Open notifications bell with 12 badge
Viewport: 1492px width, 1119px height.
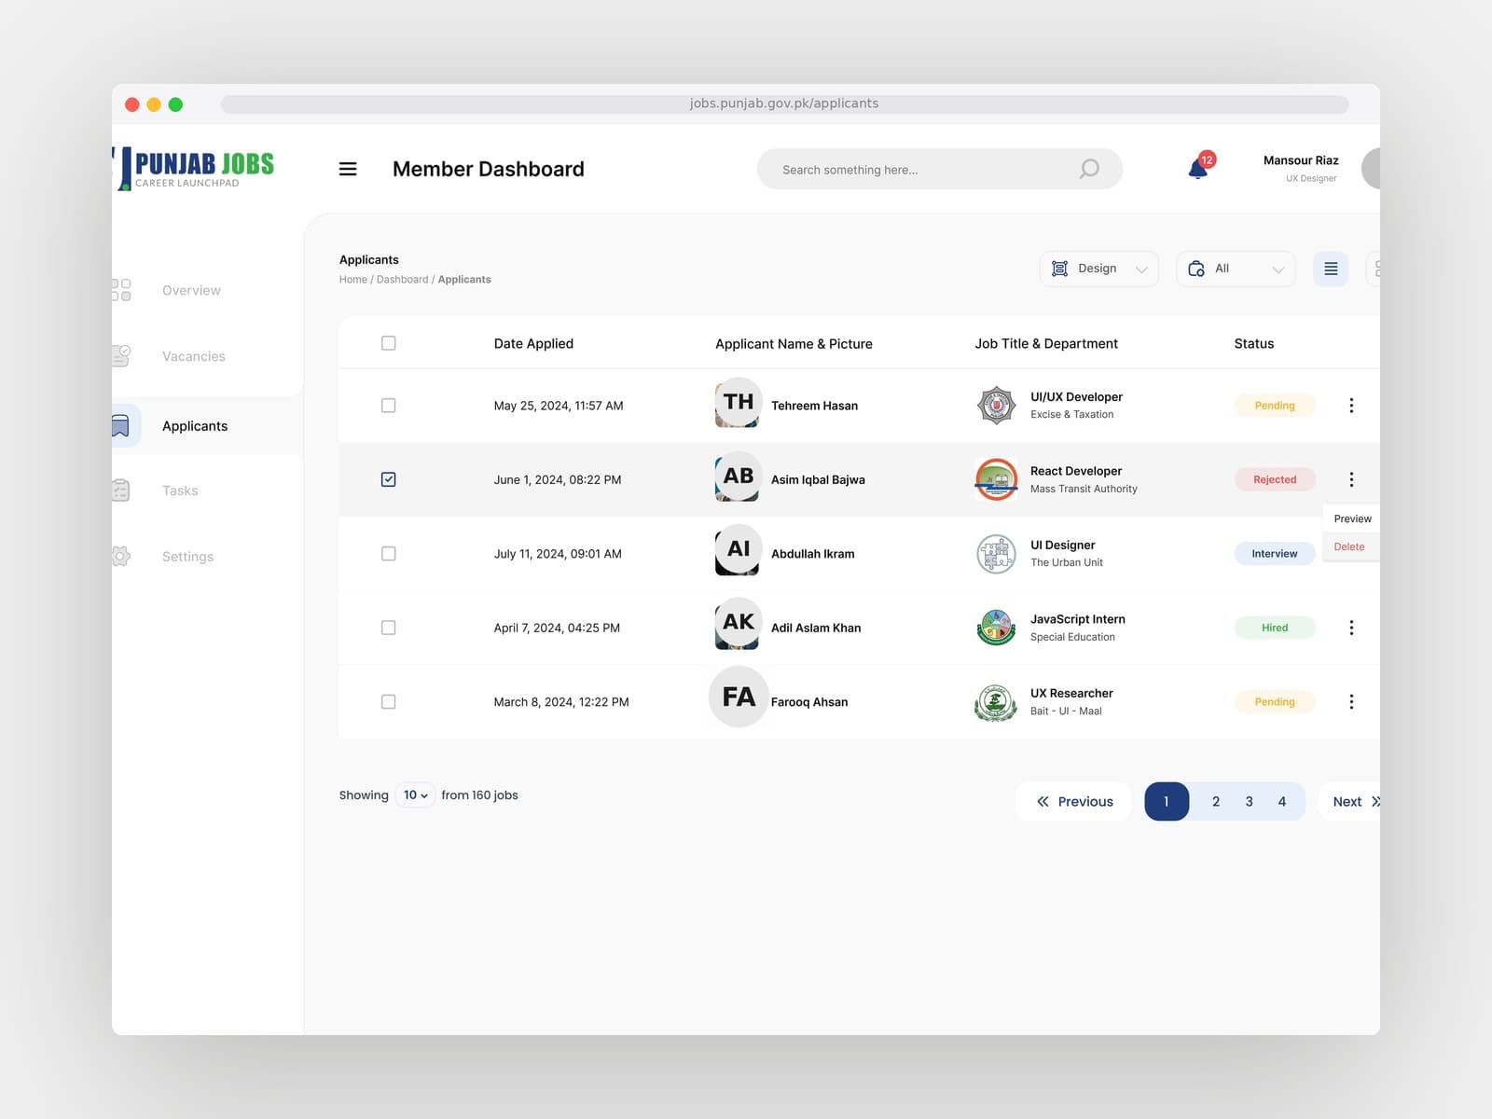point(1200,167)
